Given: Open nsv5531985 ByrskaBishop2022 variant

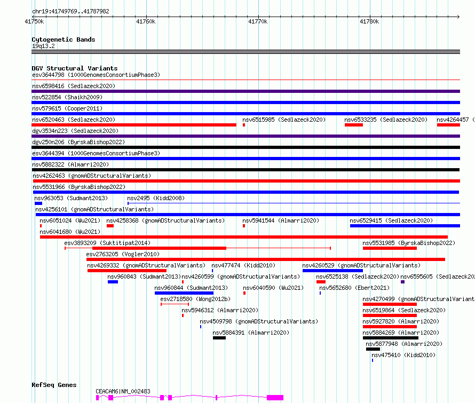Looking at the screenshot, I should tap(409, 243).
